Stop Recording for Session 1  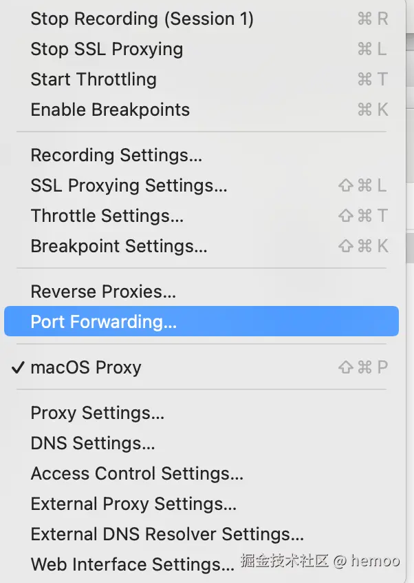click(142, 19)
